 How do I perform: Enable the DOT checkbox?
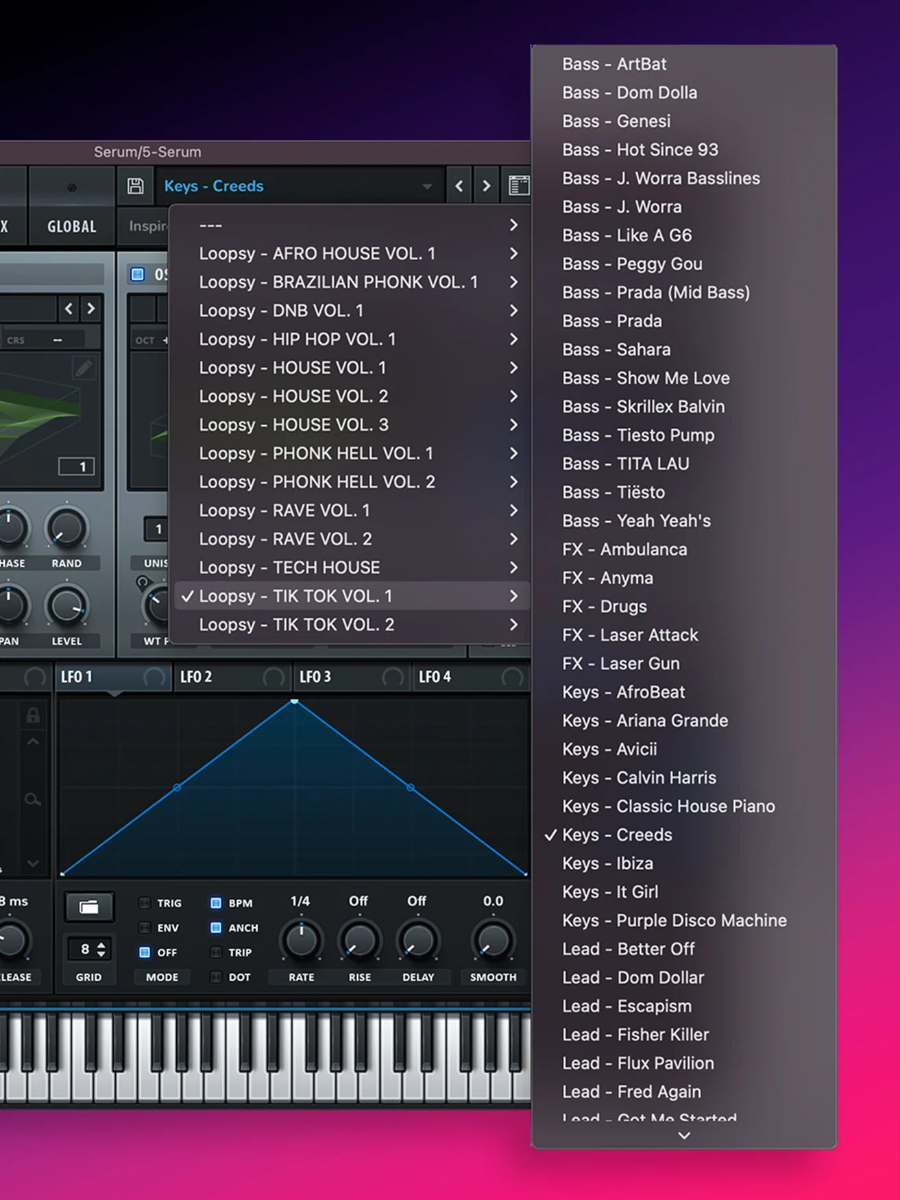[216, 976]
